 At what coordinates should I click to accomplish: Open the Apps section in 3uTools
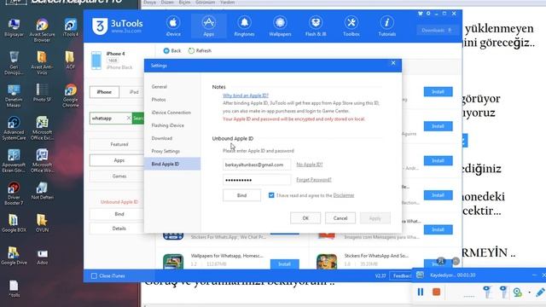coord(208,26)
